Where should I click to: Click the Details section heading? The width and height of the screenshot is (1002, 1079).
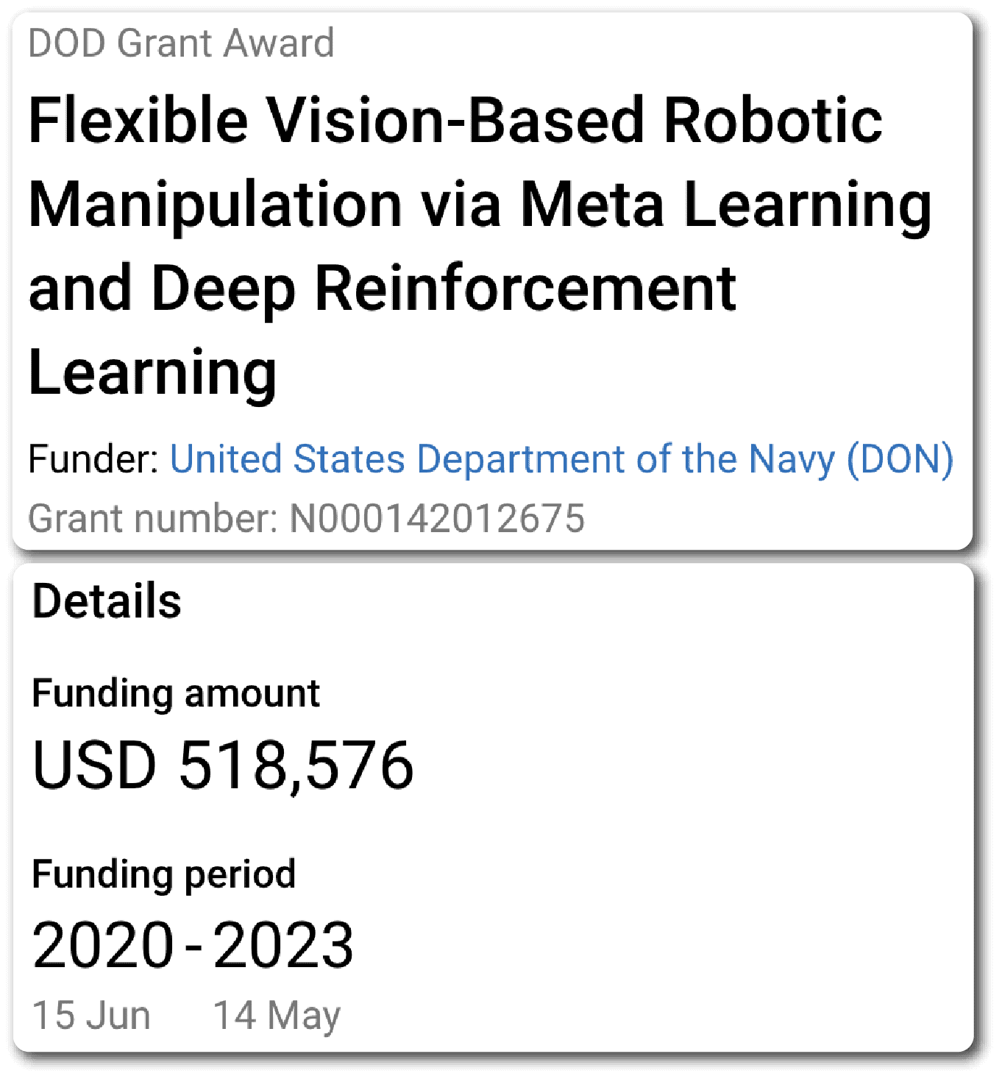coord(107,601)
